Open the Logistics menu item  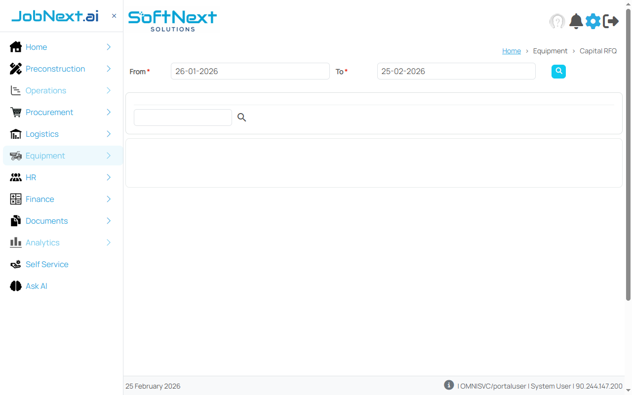click(42, 134)
